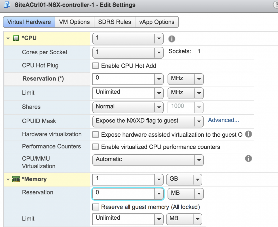Switch to VM Options tab

pyautogui.click(x=74, y=22)
